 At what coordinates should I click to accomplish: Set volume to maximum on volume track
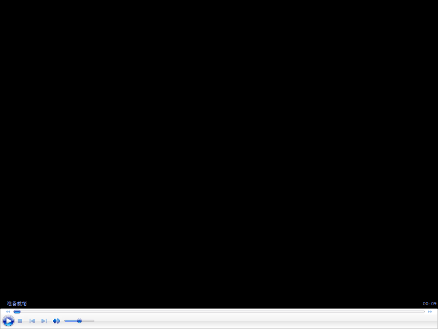(94, 321)
